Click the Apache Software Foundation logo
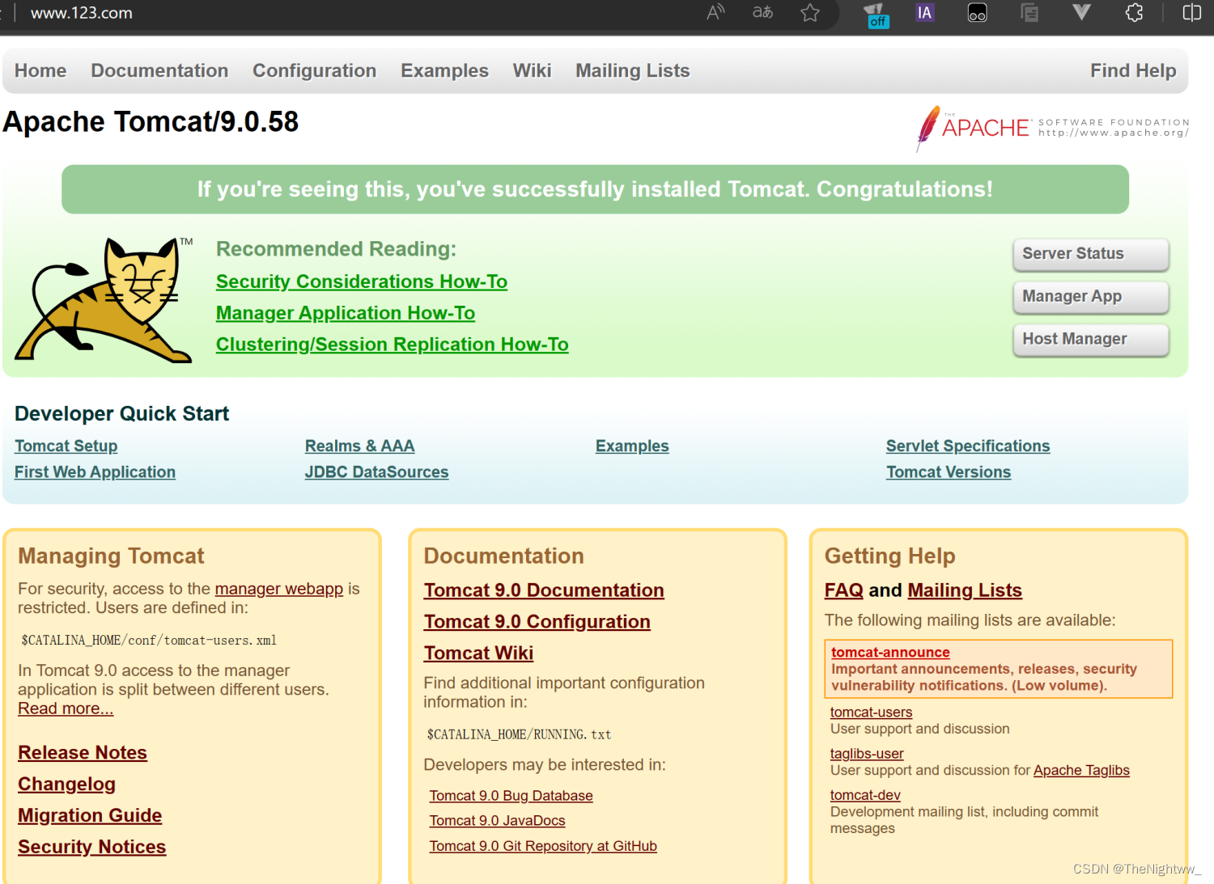Image resolution: width=1214 pixels, height=884 pixels. pos(1052,128)
